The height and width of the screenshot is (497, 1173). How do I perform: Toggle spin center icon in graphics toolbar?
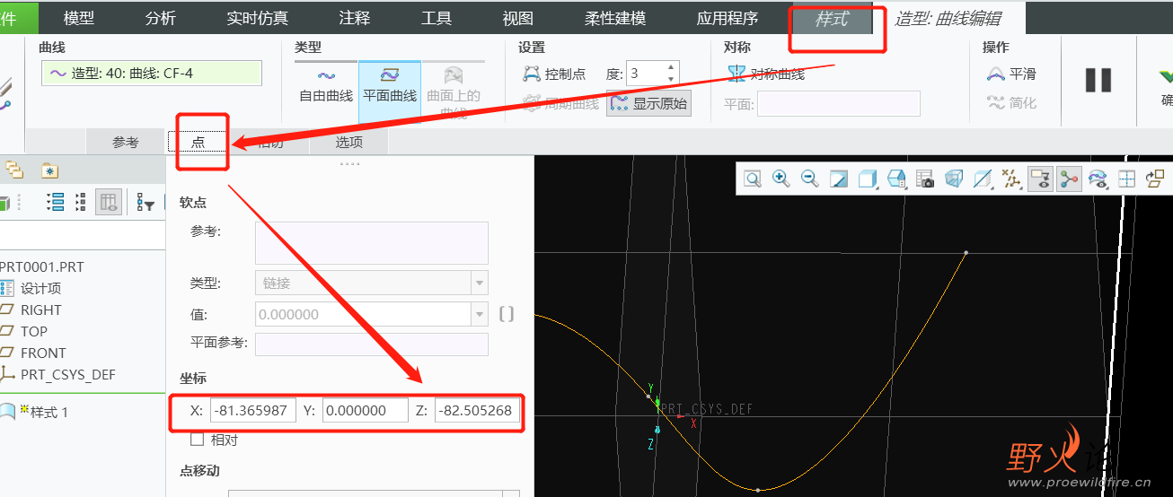tap(1069, 179)
